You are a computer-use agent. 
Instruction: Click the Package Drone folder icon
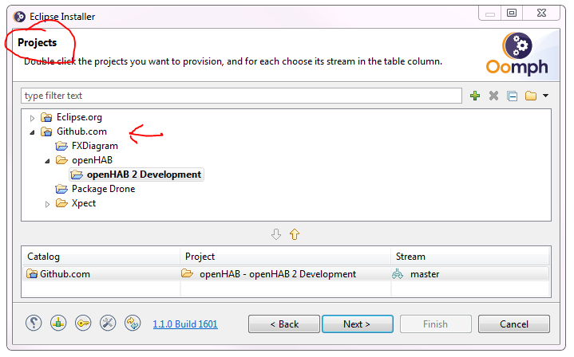(61, 189)
